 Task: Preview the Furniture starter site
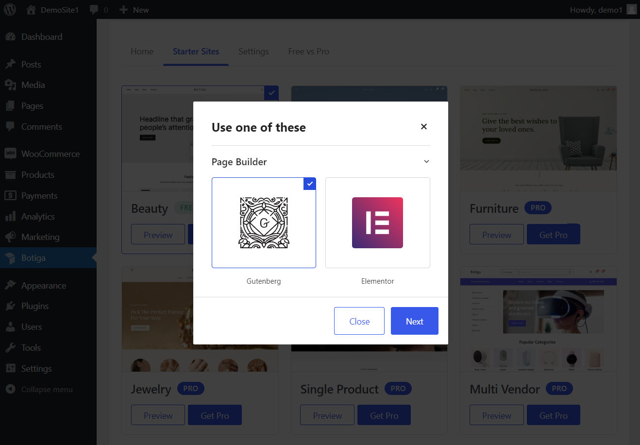coord(497,235)
